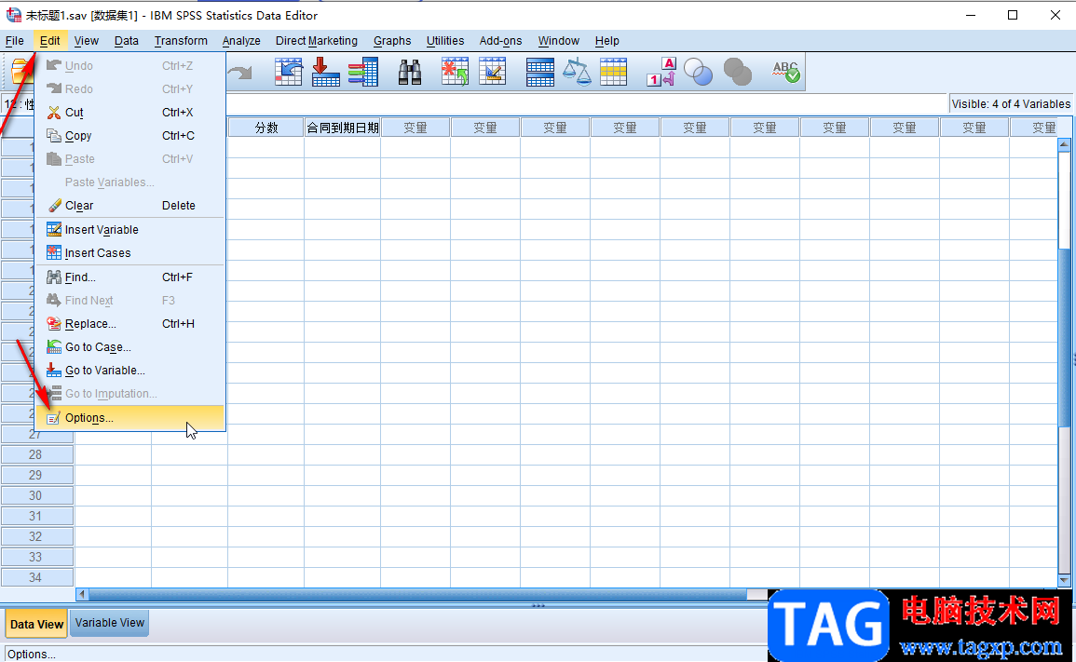Click the Use Variable Sets circles icon
Screen dimensions: 1076x662
click(x=699, y=72)
